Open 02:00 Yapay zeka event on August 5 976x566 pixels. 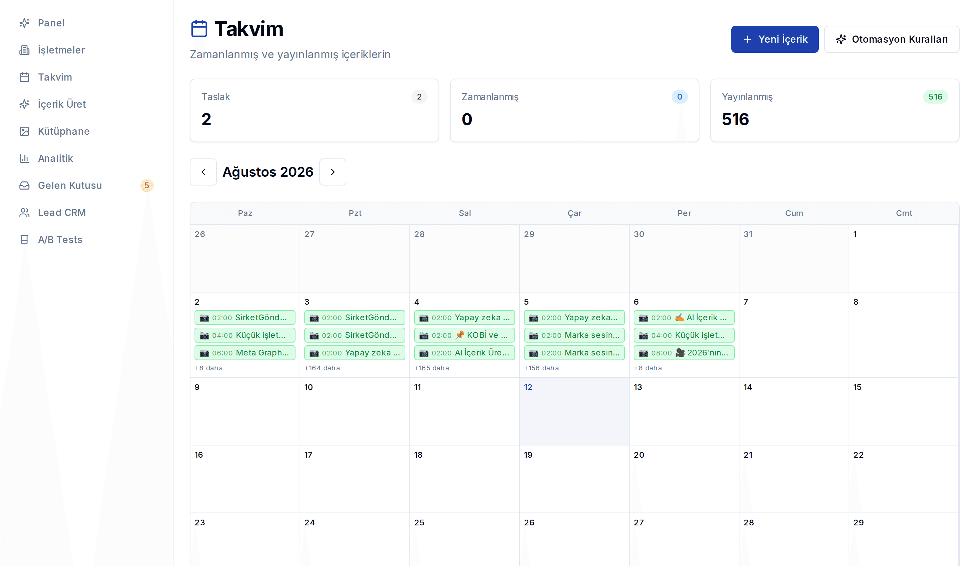click(574, 318)
